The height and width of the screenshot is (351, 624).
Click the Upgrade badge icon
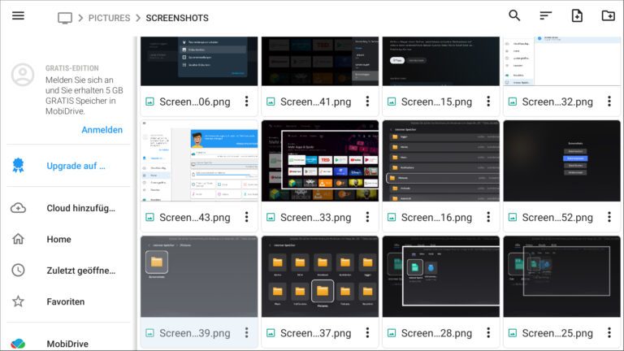18,166
